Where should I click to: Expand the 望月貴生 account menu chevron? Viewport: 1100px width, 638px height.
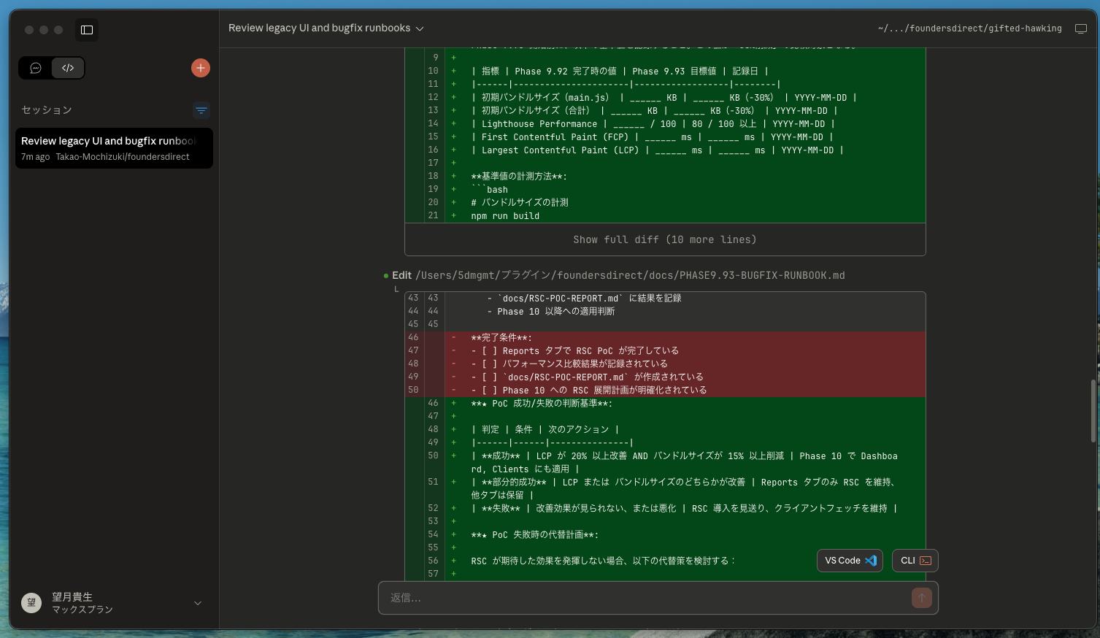[197, 603]
